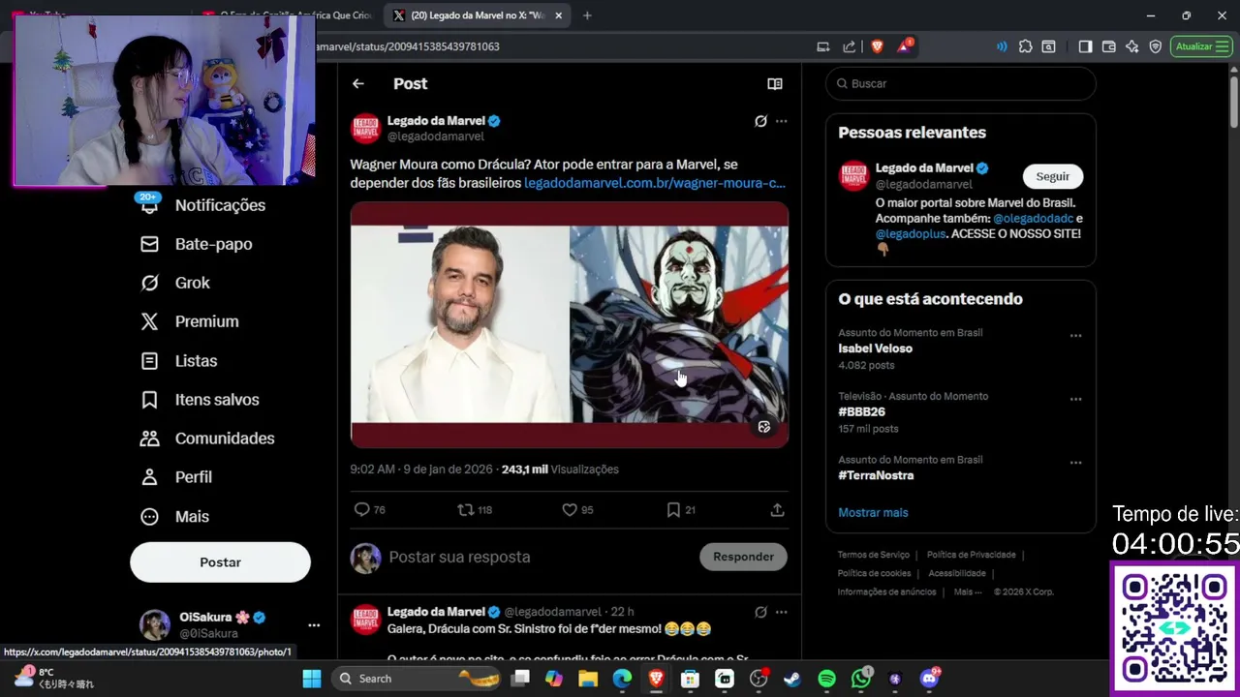1240x697 pixels.
Task: Open Steam from the taskbar
Action: tap(792, 680)
